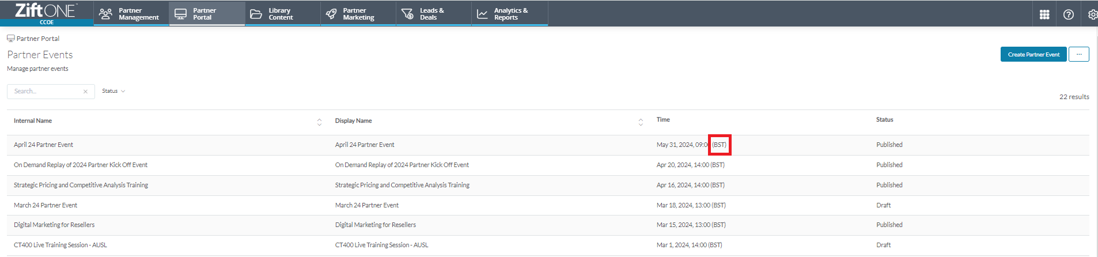The width and height of the screenshot is (1098, 257).
Task: Open the Partner Marketing menu
Action: coord(358,14)
